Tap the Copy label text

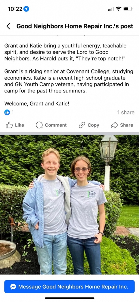(93, 125)
